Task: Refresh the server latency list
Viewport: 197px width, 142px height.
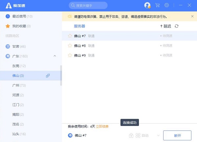Action: click(x=177, y=26)
